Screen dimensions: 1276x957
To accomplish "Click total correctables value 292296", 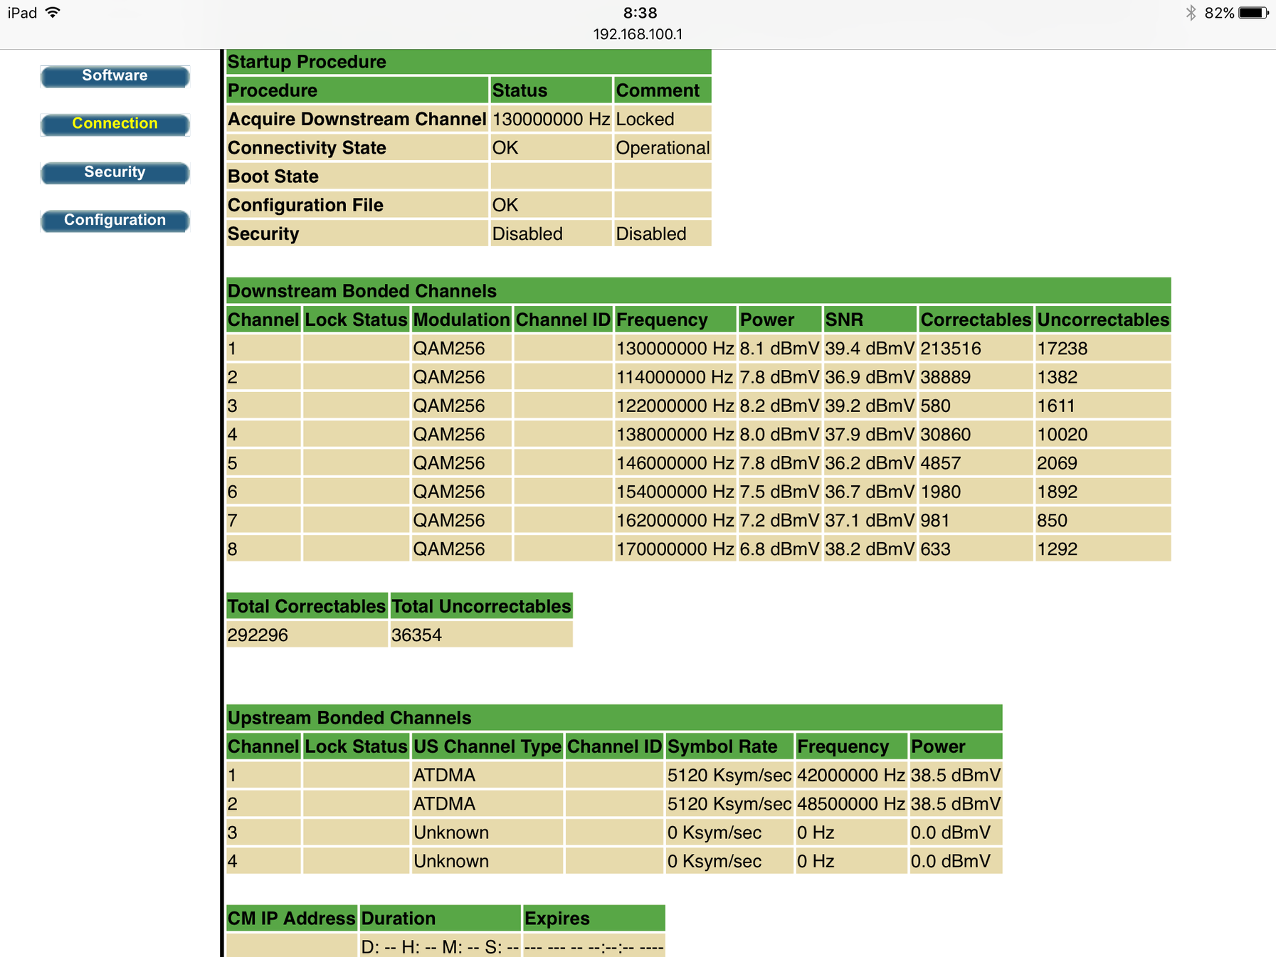I will coord(307,635).
